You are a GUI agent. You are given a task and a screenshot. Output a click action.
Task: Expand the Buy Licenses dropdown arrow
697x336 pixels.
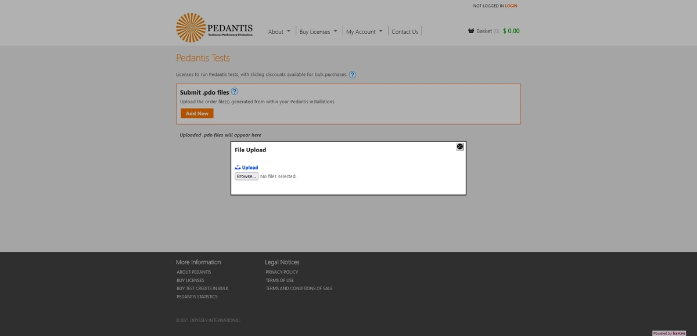point(335,31)
